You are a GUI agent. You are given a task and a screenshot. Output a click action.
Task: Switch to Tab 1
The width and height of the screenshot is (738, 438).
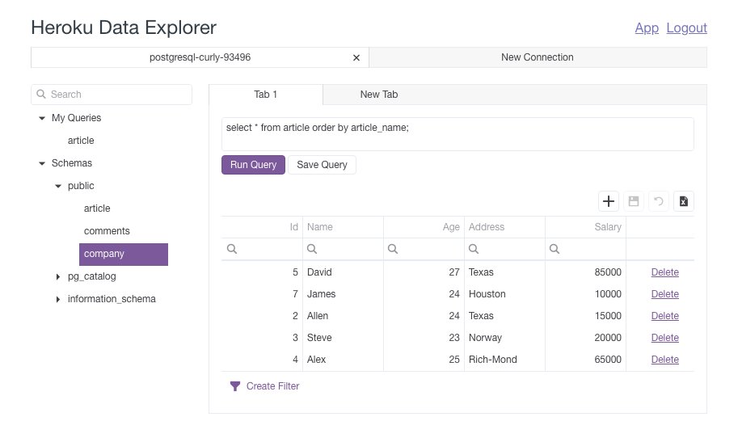pyautogui.click(x=266, y=95)
